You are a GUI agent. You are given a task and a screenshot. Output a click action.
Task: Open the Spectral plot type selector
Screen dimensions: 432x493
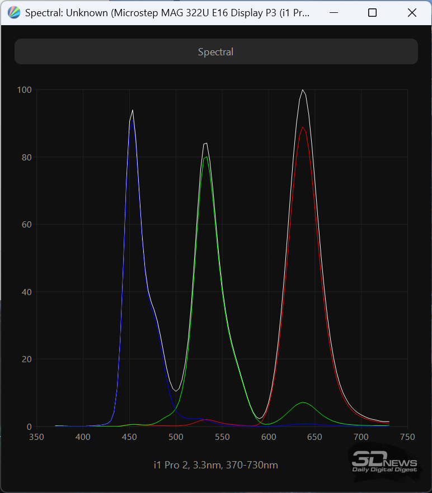pyautogui.click(x=216, y=51)
